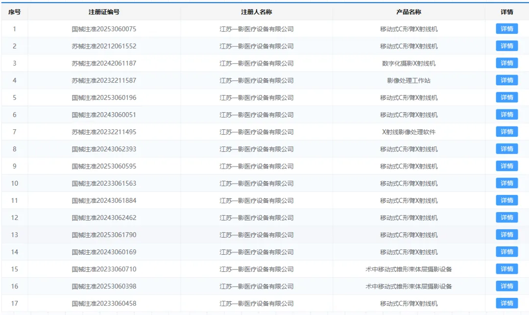Select cell 苏械注准20232211495
Image resolution: width=529 pixels, height=315 pixels.
coord(104,132)
